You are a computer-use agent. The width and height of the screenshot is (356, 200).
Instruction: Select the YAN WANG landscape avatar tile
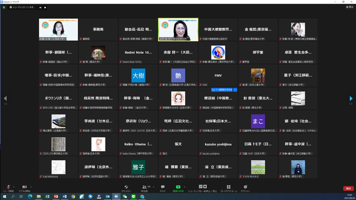point(258,167)
